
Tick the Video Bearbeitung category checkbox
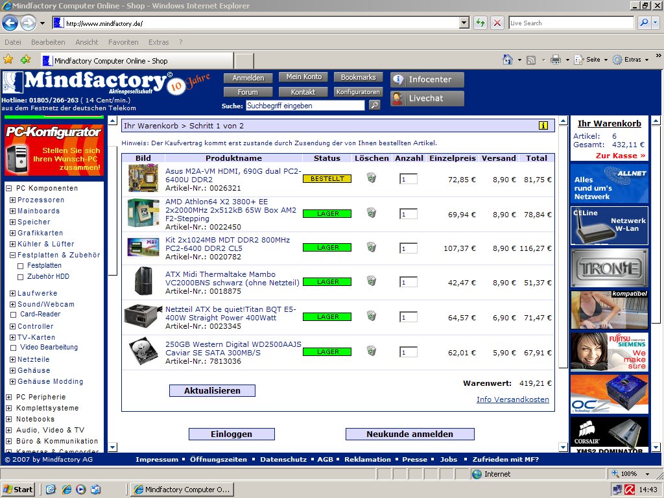tap(13, 348)
